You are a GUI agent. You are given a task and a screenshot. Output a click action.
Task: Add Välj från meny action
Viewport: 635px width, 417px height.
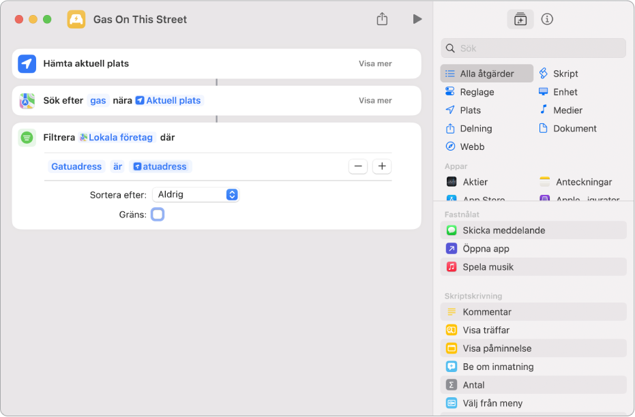[533, 403]
